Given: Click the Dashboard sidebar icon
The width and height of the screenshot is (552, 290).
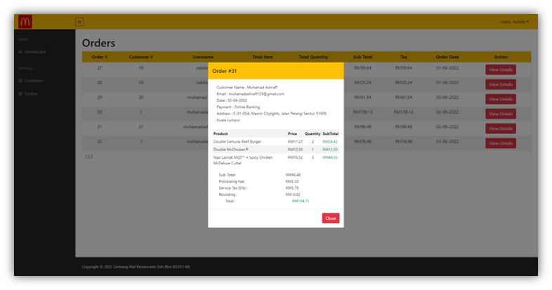Looking at the screenshot, I should pos(20,52).
